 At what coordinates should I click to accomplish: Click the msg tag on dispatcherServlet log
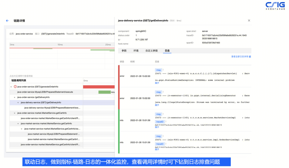[158, 70]
